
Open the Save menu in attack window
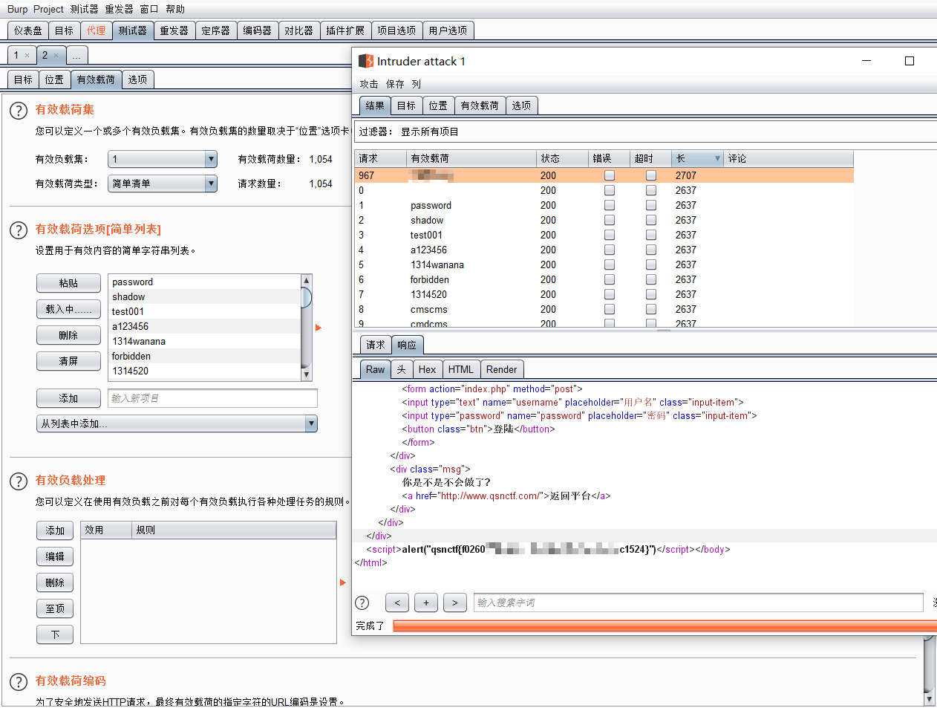pos(395,84)
